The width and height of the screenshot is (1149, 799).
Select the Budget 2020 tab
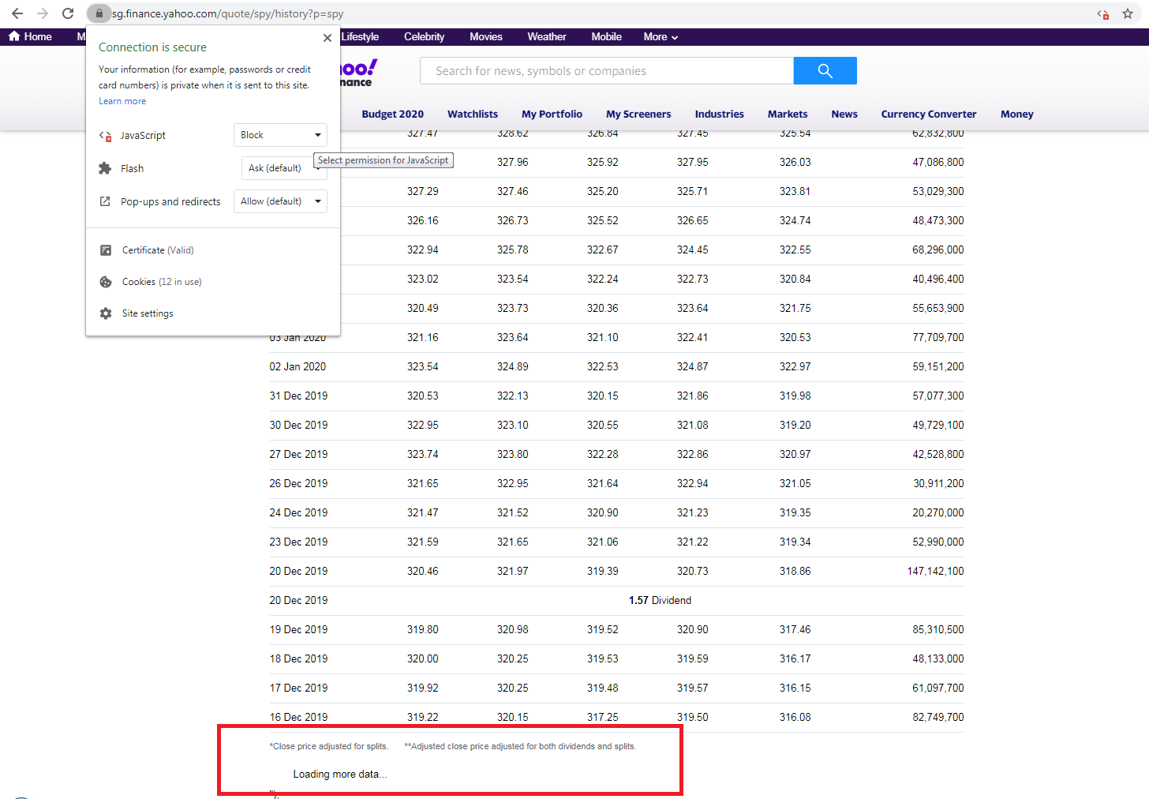(x=393, y=114)
